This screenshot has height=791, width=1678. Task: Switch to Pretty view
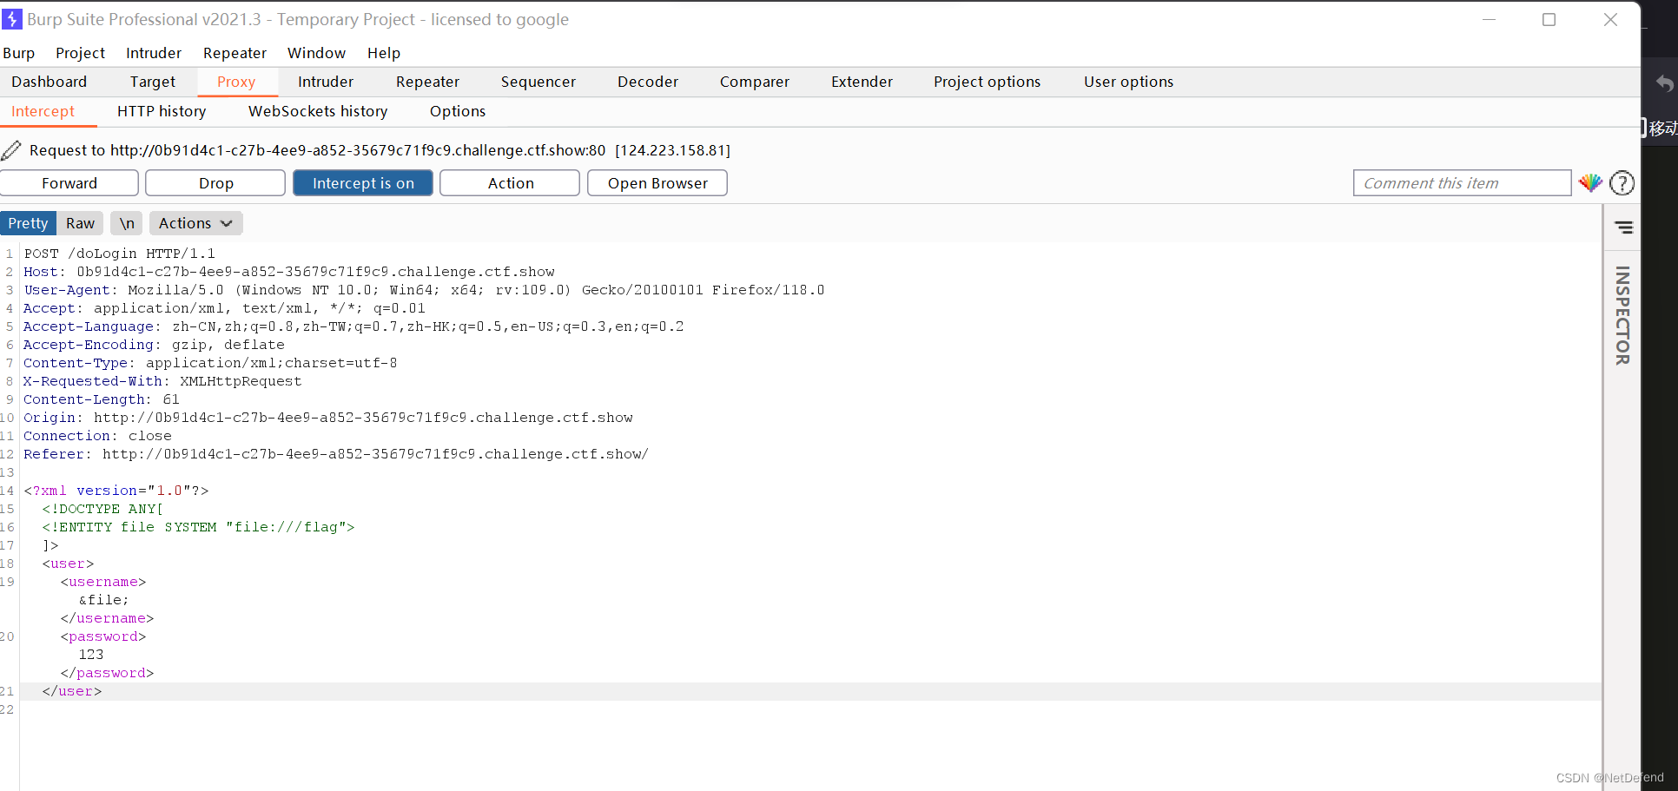pyautogui.click(x=28, y=223)
